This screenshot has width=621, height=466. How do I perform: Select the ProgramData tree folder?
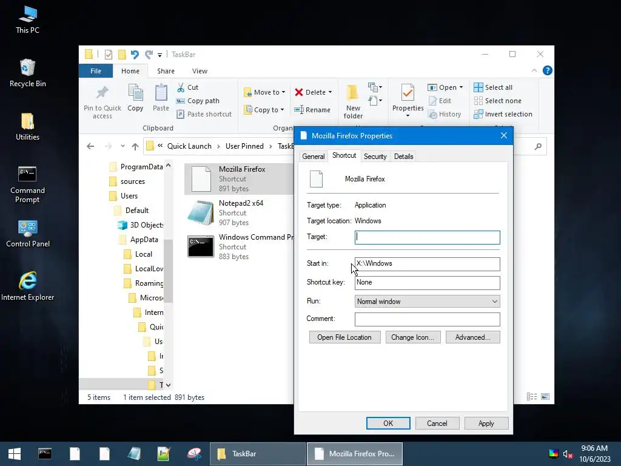point(136,167)
